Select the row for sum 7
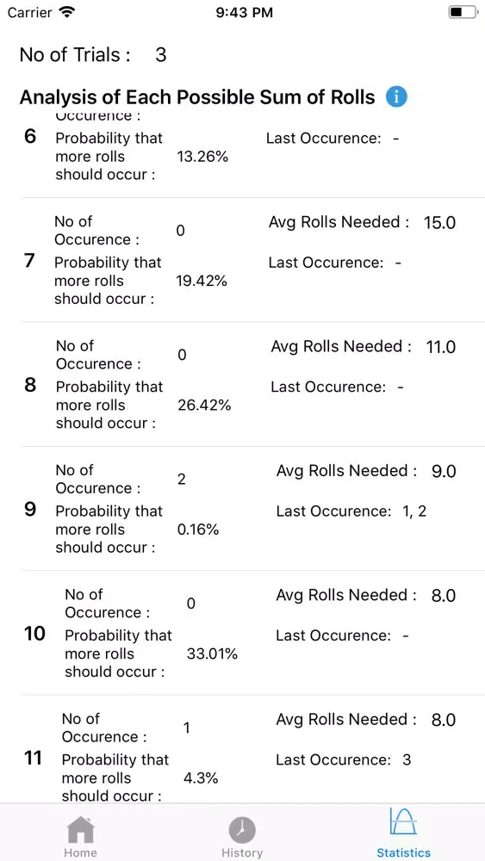Image resolution: width=485 pixels, height=861 pixels. 252,260
